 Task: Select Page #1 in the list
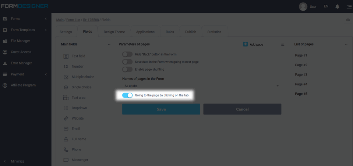click(x=301, y=56)
